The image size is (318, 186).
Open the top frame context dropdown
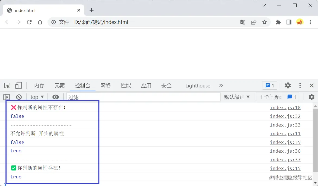pyautogui.click(x=36, y=97)
